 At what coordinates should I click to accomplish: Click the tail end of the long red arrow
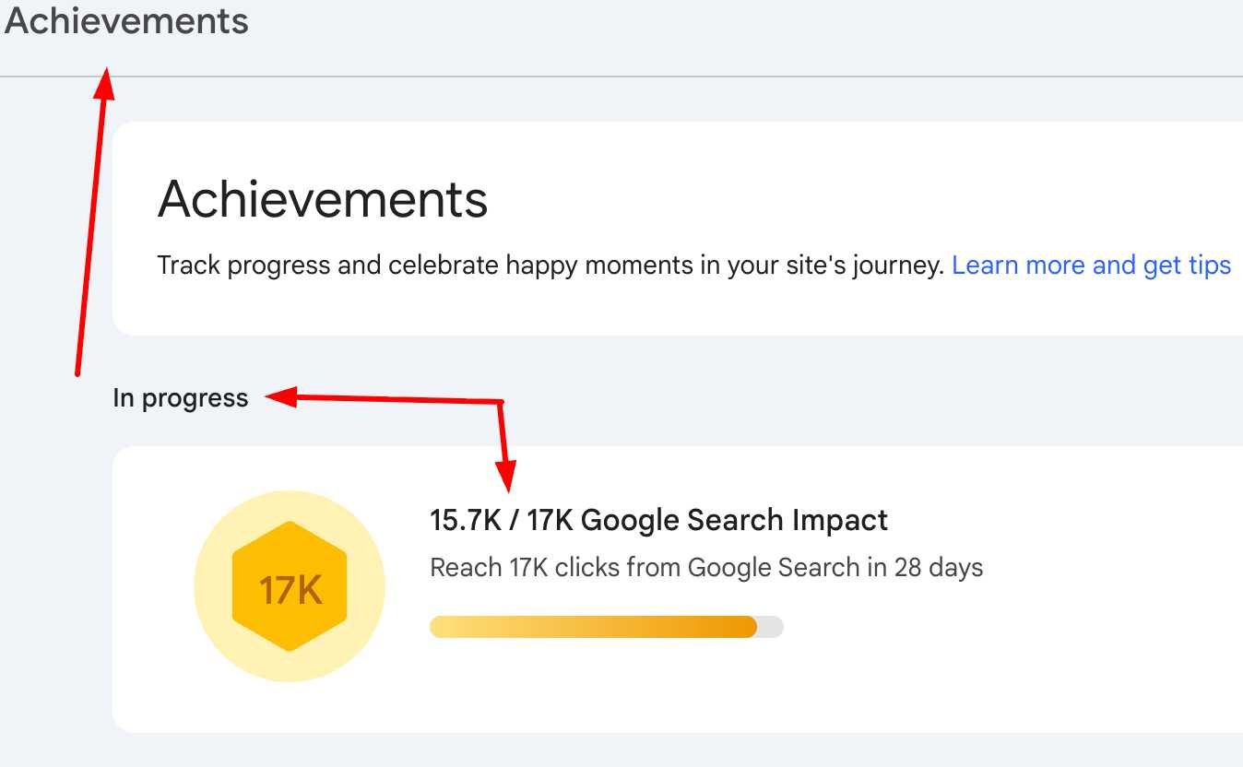point(77,373)
